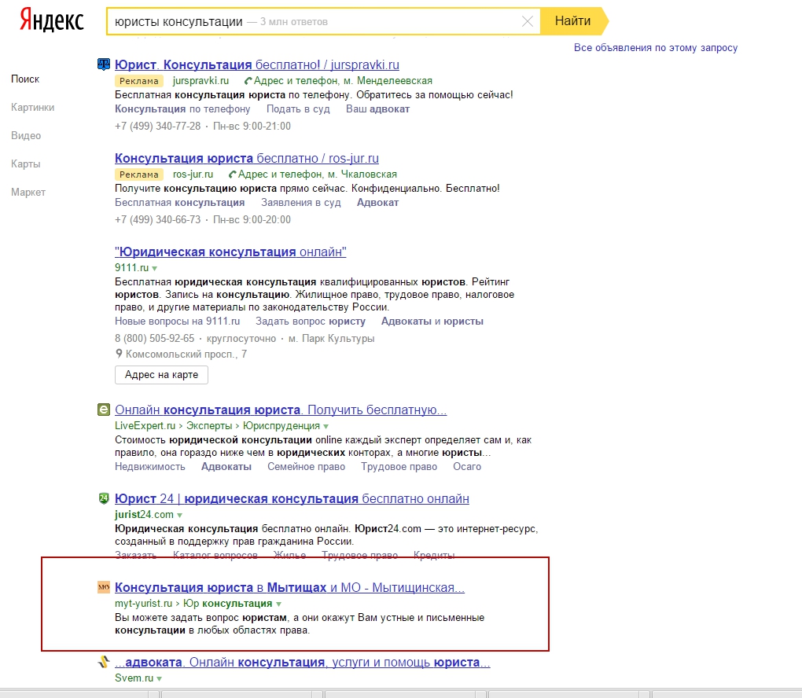Click the myt-yurist.ru domain link
The width and height of the screenshot is (802, 698).
pos(143,604)
